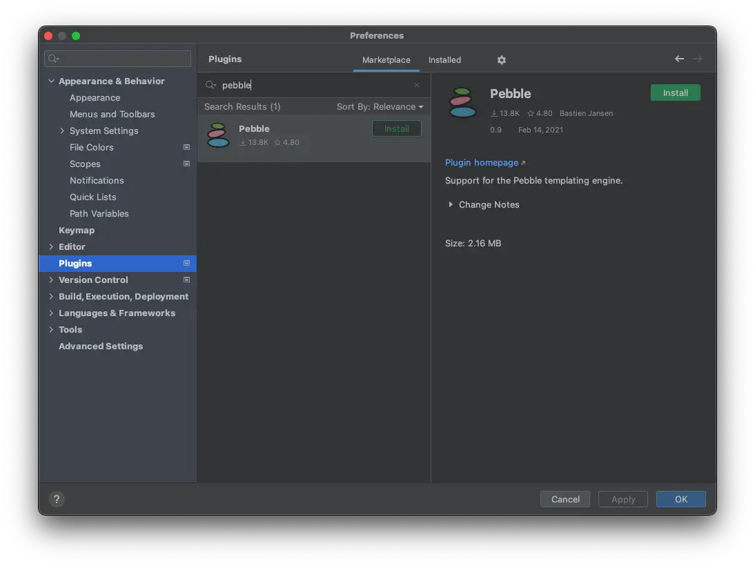Select Plugins in the sidebar
This screenshot has height=566, width=755.
click(117, 264)
